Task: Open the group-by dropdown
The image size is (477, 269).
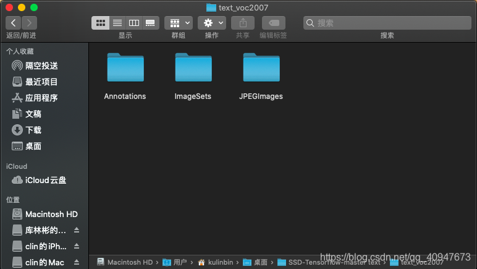Action: pyautogui.click(x=179, y=23)
